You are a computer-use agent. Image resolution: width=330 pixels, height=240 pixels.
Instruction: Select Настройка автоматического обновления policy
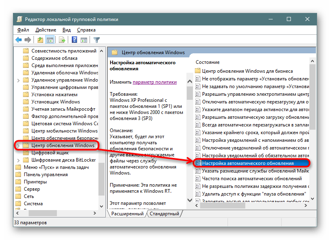[248, 163]
